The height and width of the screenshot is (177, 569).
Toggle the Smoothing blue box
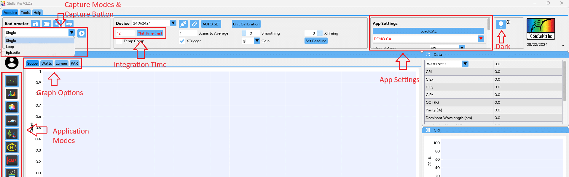point(244,33)
